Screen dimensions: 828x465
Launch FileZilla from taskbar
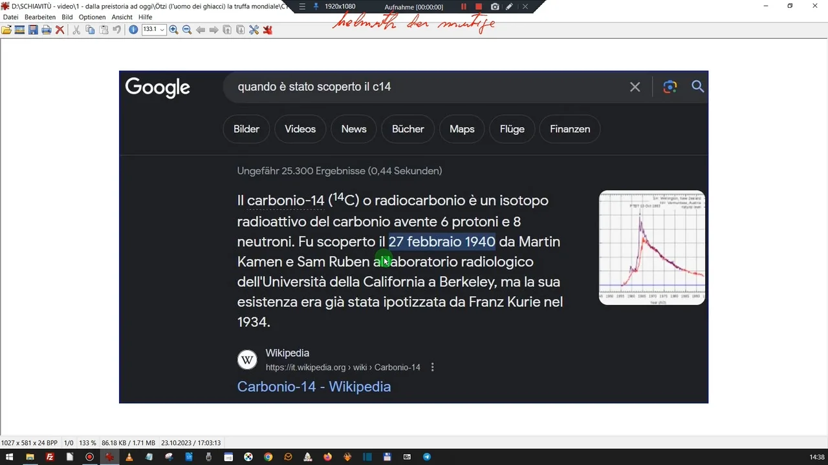[50, 457]
